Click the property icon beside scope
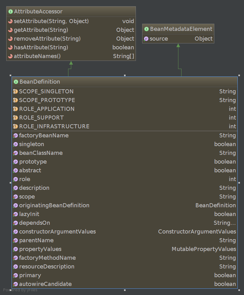This screenshot has width=244, height=295. tap(15, 197)
